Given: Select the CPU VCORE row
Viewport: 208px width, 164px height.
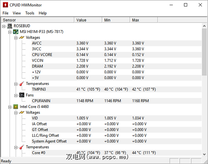Looking at the screenshot, I should [116, 55].
